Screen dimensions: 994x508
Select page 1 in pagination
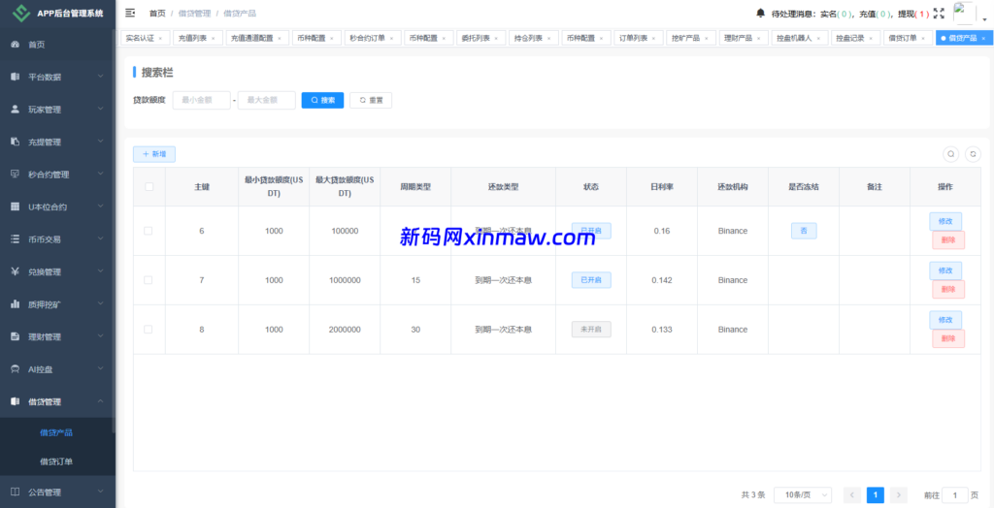[876, 494]
